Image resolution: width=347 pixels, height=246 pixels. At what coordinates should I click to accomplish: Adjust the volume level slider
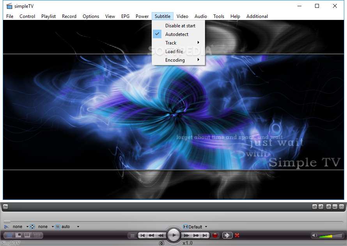click(331, 235)
